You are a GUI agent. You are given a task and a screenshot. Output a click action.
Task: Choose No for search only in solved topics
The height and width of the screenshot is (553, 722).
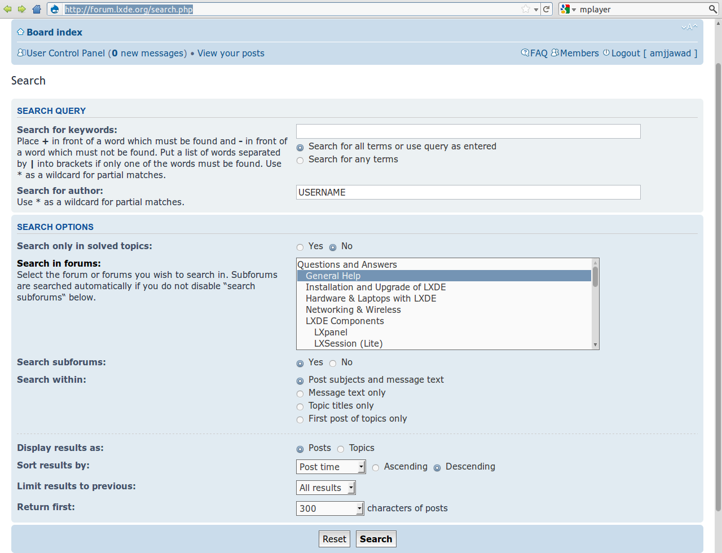pyautogui.click(x=333, y=247)
